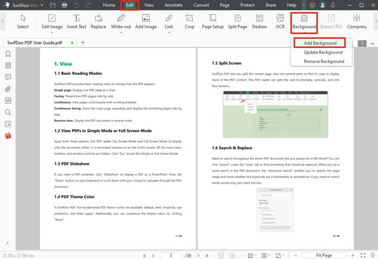
Task: Click the Split Page tool
Action: (x=237, y=22)
